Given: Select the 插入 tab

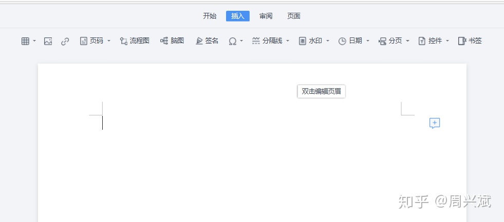Looking at the screenshot, I should point(238,16).
